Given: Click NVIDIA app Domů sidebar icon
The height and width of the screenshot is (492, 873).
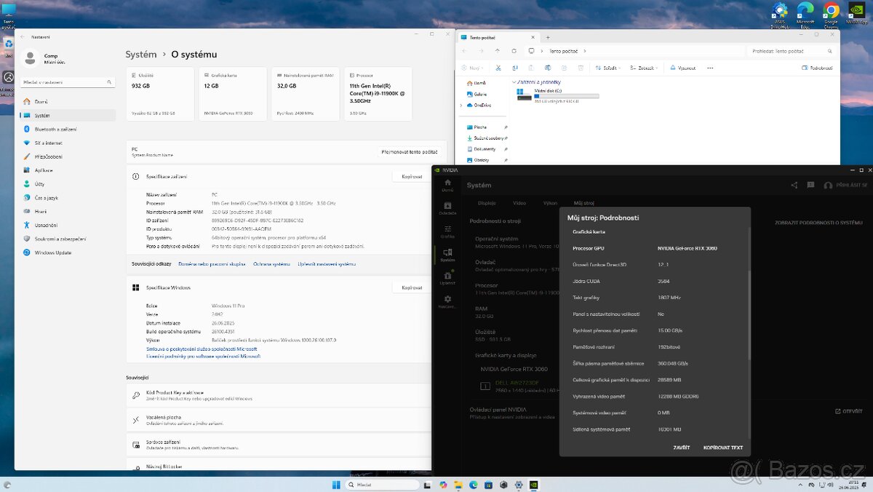Looking at the screenshot, I should (x=447, y=185).
